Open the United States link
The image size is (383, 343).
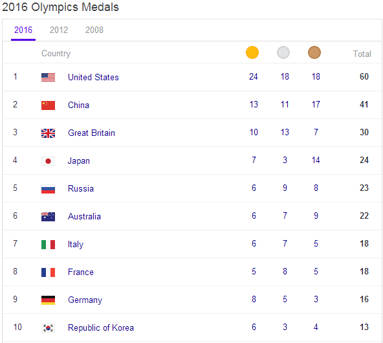pyautogui.click(x=93, y=77)
